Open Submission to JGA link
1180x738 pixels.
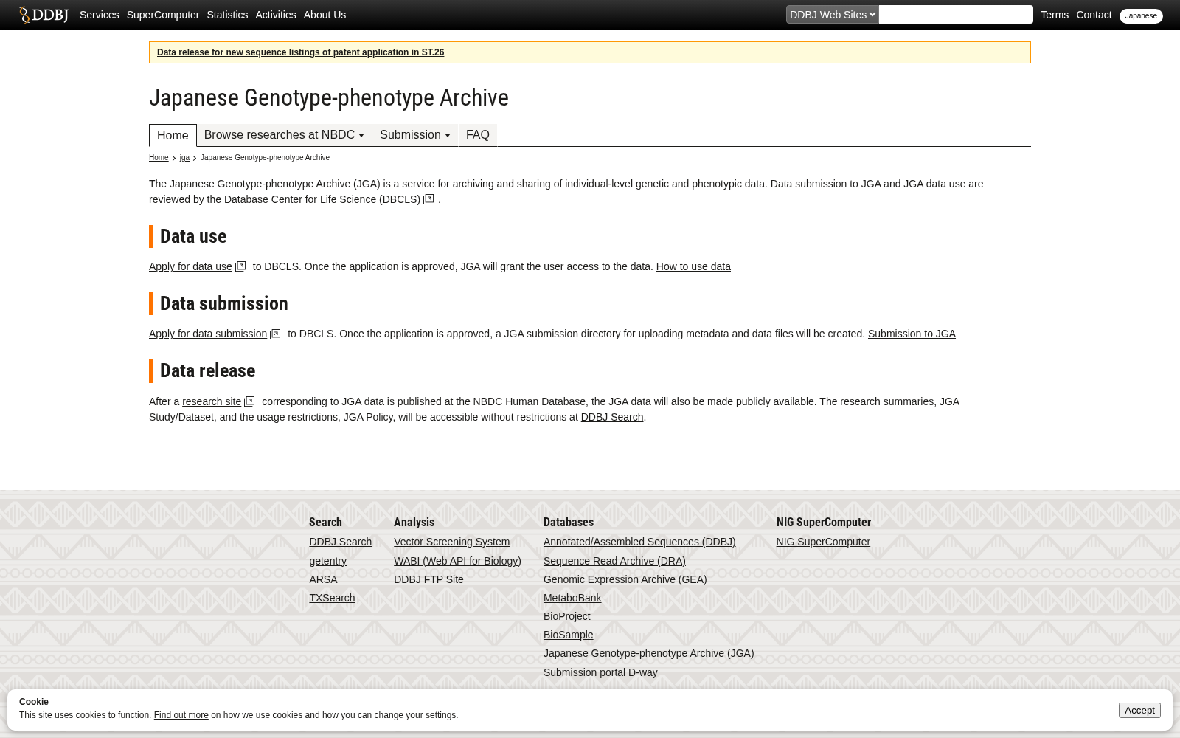click(912, 334)
